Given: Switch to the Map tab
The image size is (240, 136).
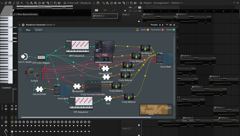Looking at the screenshot, I should (28, 30).
